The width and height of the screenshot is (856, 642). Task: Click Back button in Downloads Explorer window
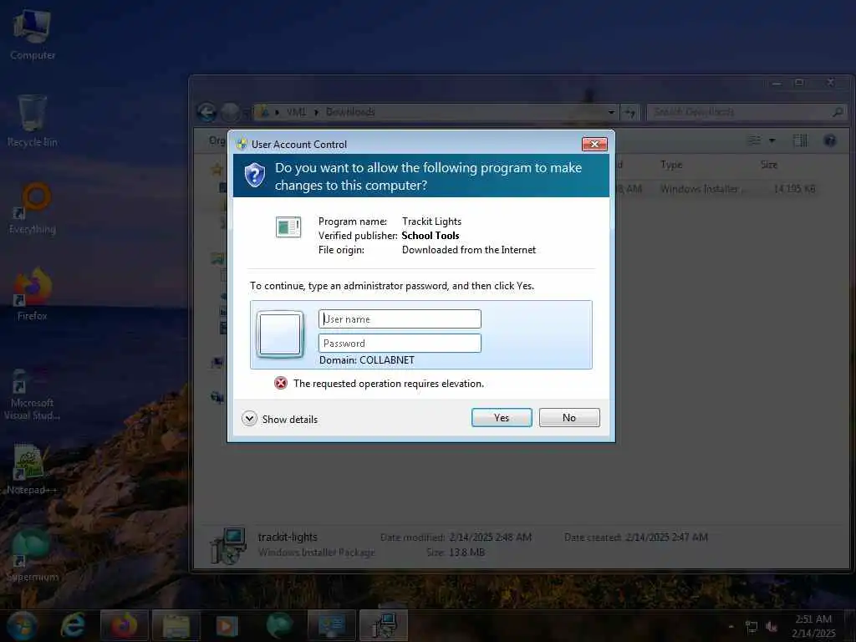(206, 112)
